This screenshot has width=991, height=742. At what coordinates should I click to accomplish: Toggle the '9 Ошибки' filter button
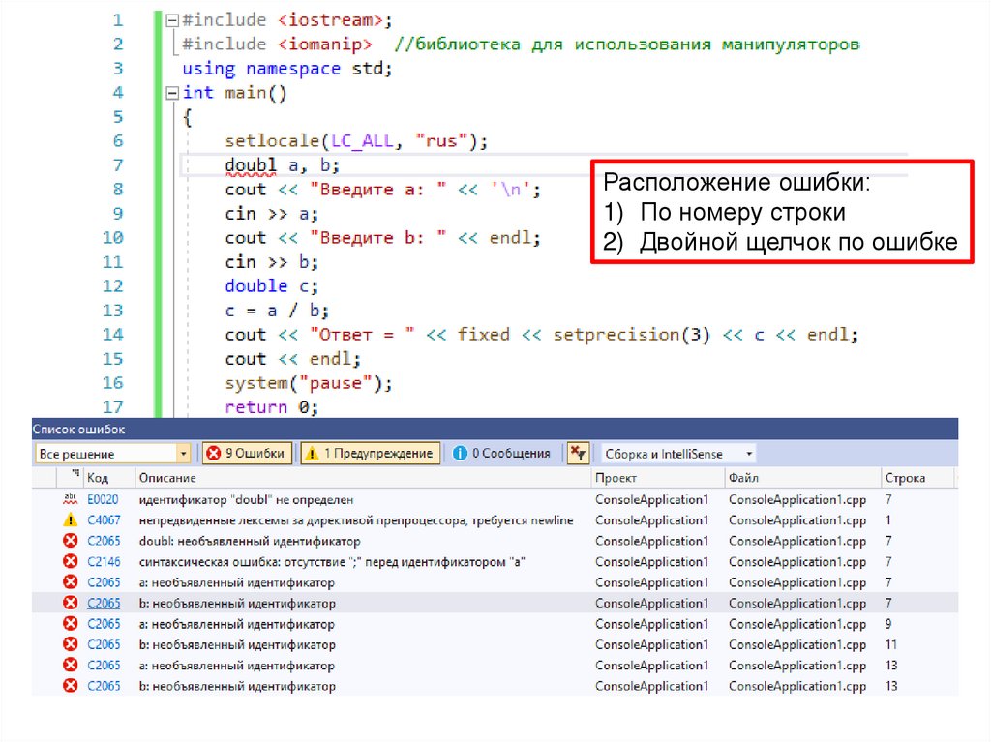click(x=247, y=453)
